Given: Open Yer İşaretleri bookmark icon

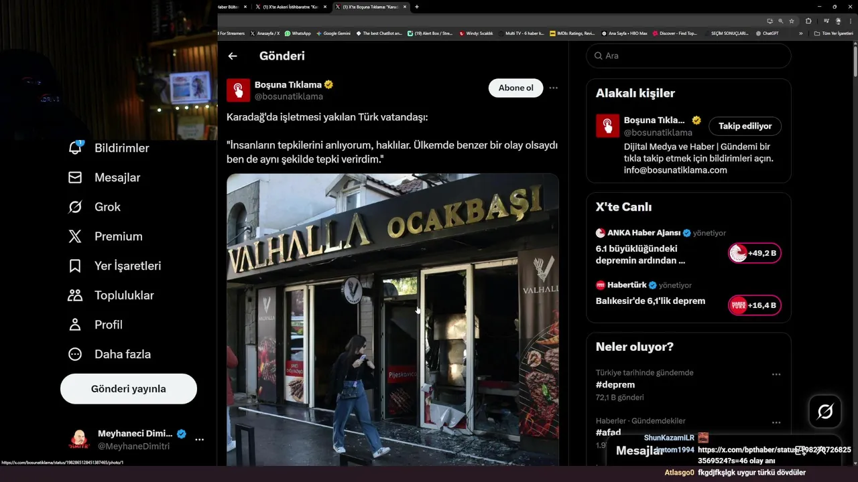Looking at the screenshot, I should point(75,266).
